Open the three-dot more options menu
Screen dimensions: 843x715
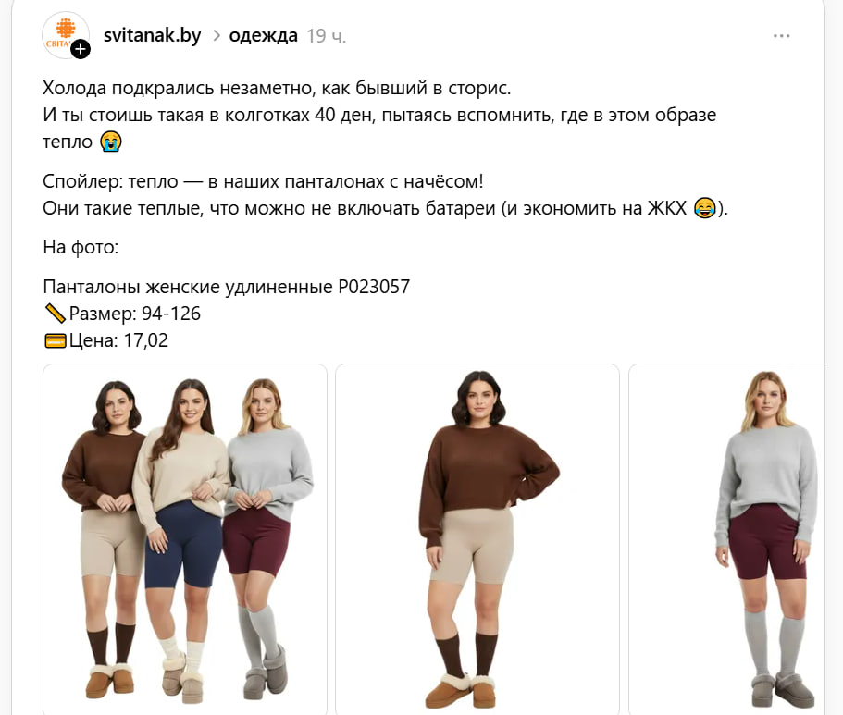click(x=782, y=36)
